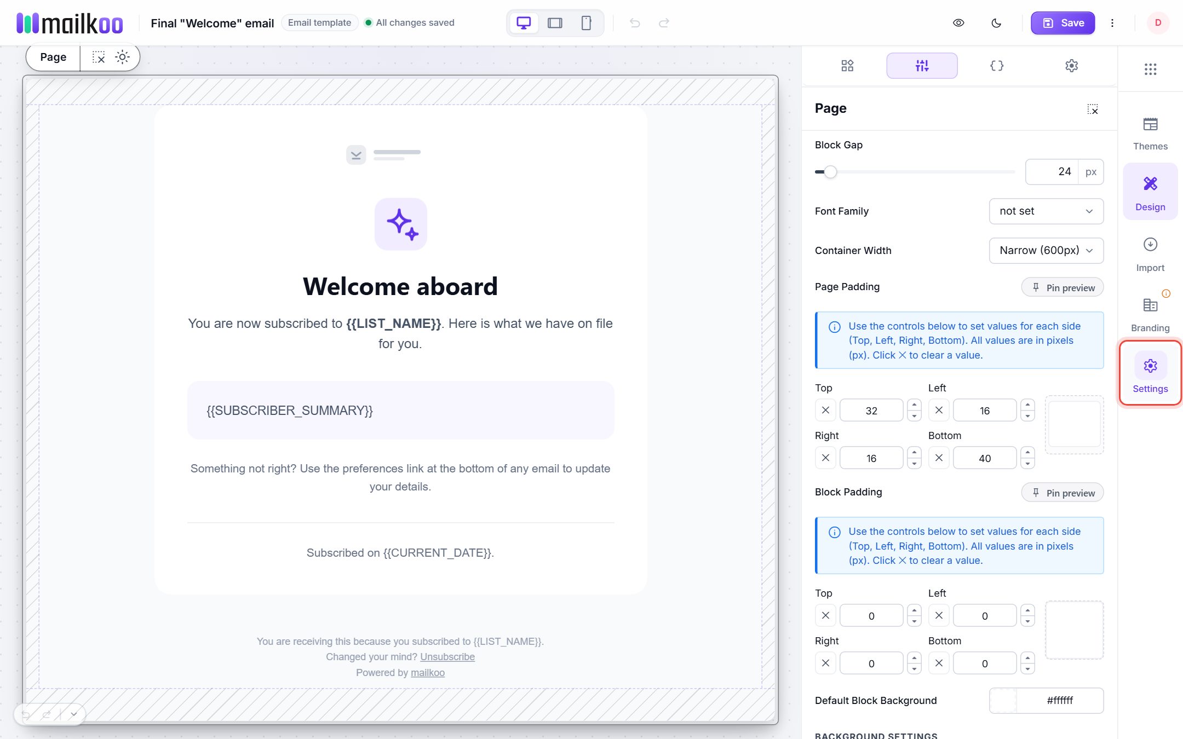Image resolution: width=1183 pixels, height=739 pixels.
Task: Click Pin preview for Page Padding
Action: 1063,287
